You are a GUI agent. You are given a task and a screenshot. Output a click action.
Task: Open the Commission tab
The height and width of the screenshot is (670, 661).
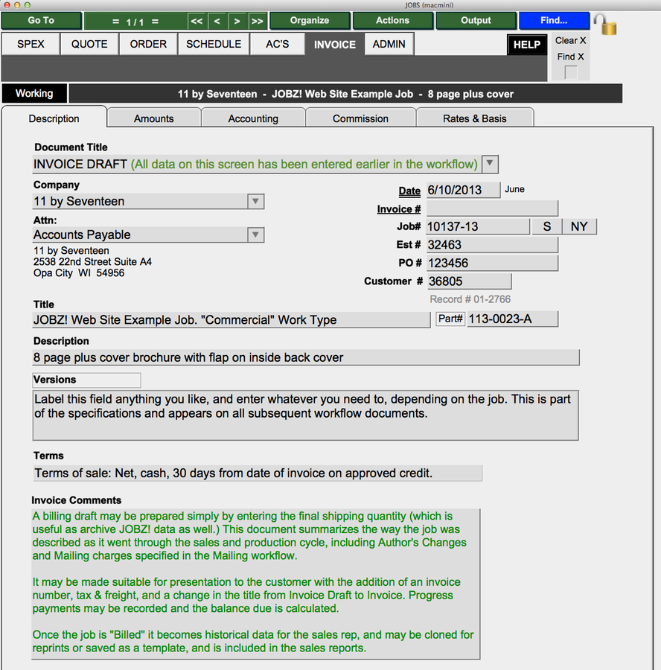click(360, 118)
